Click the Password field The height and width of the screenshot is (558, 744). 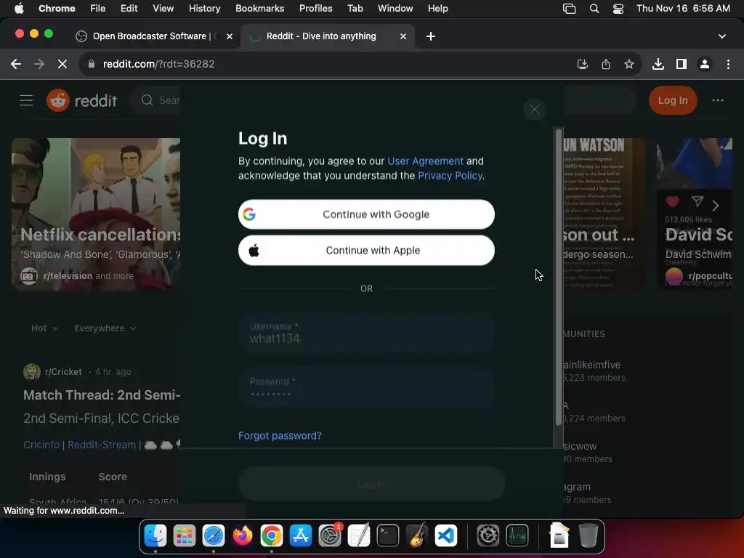(366, 388)
